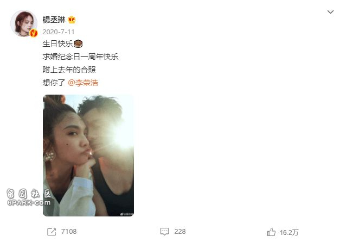Click the 附上去年的合照 text line
This screenshot has height=242, width=346.
point(69,70)
